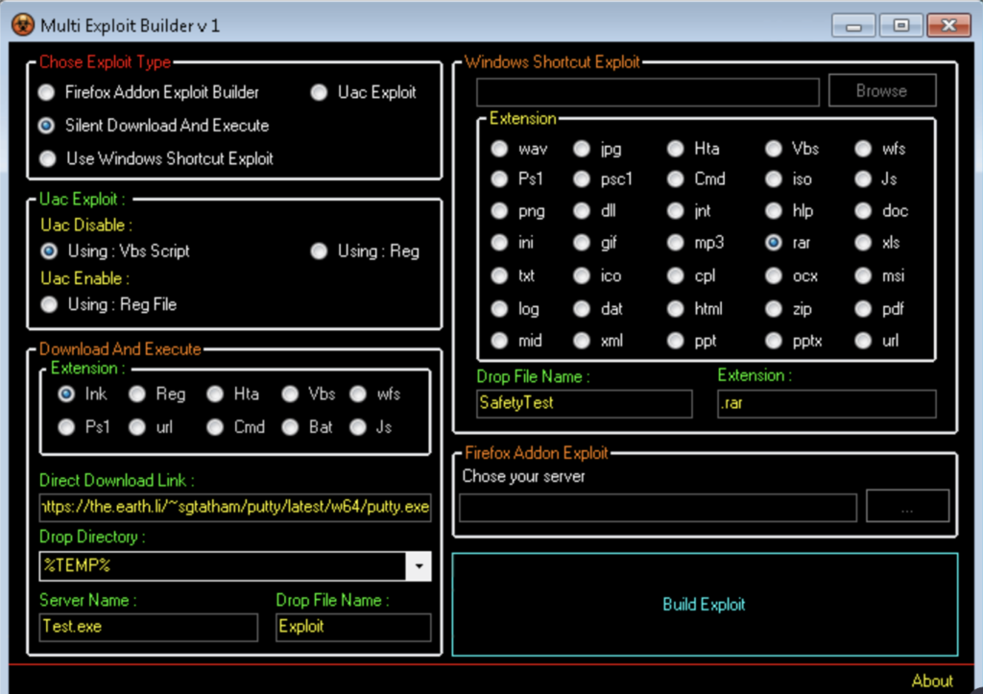Image resolution: width=983 pixels, height=694 pixels.
Task: Click the Direct Download Link field
Action: click(x=235, y=507)
